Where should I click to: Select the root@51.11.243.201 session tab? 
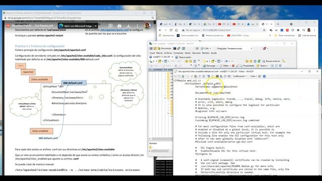[x=160, y=57]
